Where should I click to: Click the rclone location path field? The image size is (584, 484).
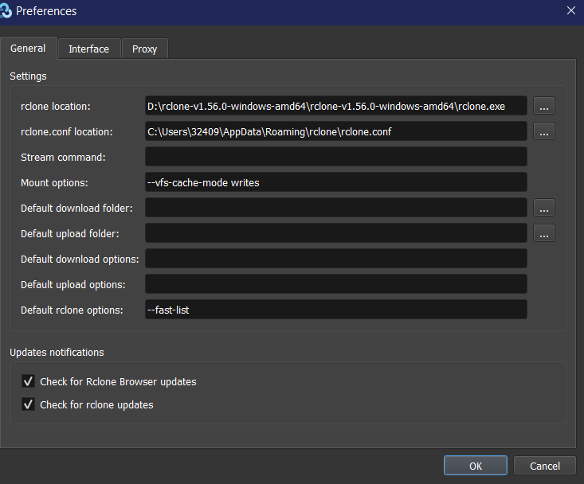335,106
